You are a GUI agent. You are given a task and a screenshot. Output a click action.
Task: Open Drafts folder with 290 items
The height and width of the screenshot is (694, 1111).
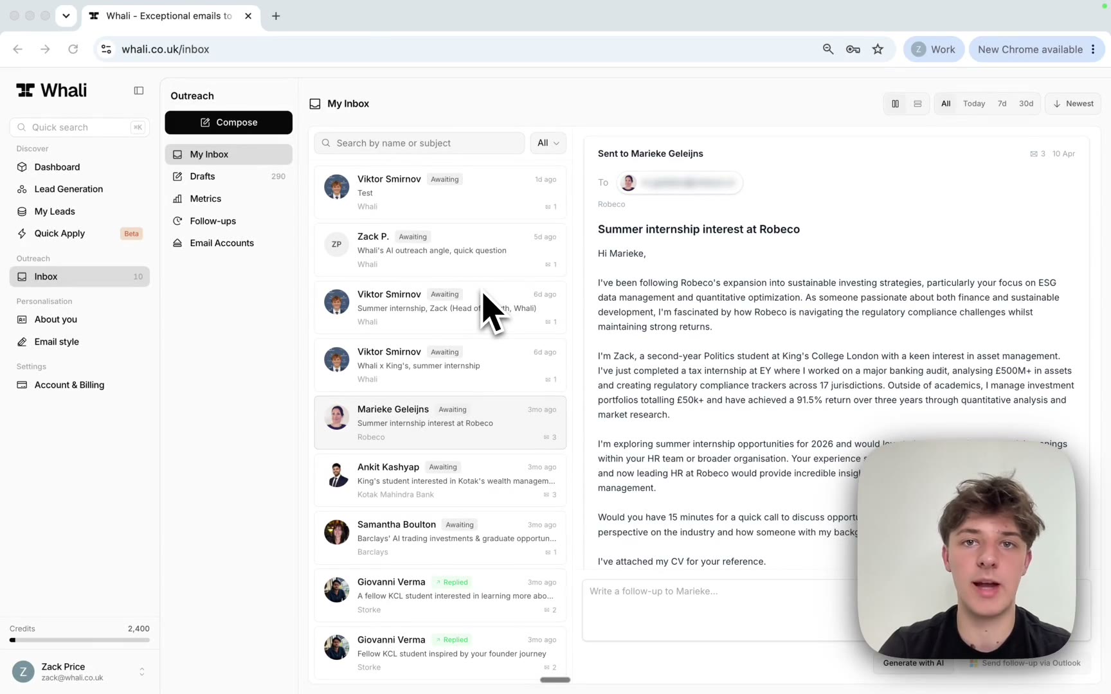[228, 176]
